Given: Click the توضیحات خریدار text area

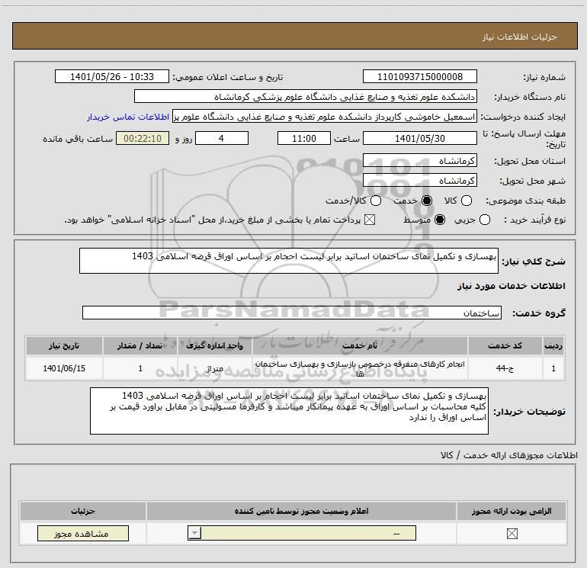Looking at the screenshot, I should pos(289,411).
